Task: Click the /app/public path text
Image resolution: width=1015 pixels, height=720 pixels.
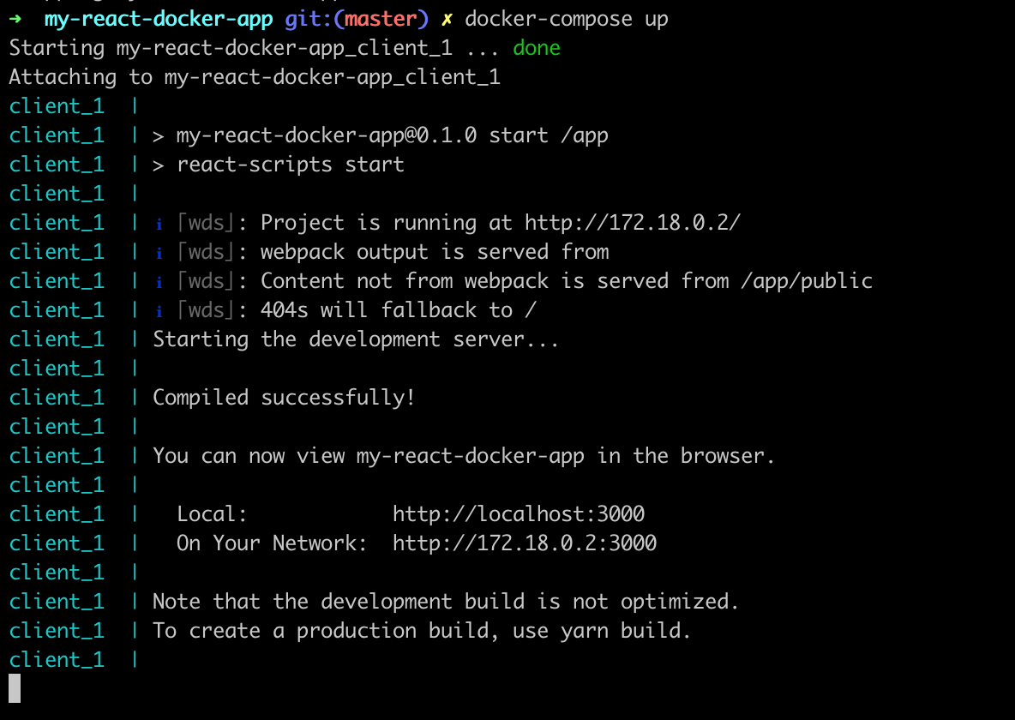Action: [x=807, y=282]
